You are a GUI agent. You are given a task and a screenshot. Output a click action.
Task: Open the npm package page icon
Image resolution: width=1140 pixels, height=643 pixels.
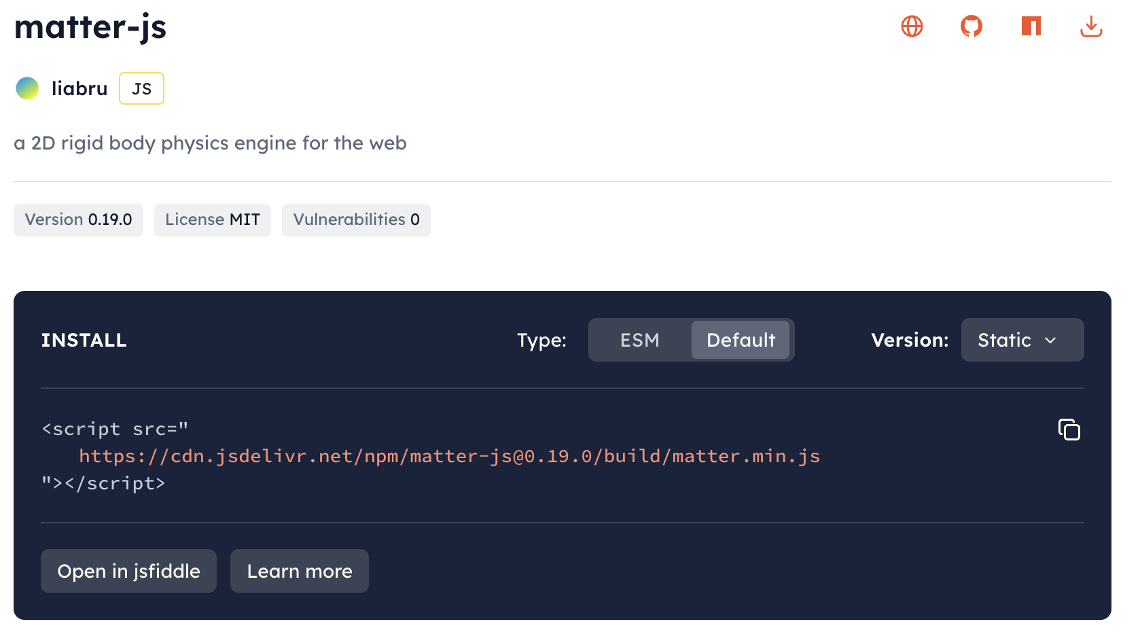[x=1031, y=27]
